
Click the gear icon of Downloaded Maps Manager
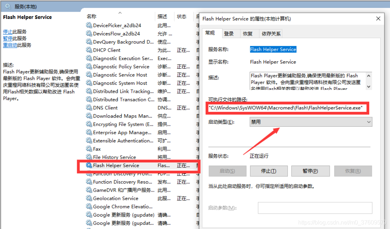89,116
